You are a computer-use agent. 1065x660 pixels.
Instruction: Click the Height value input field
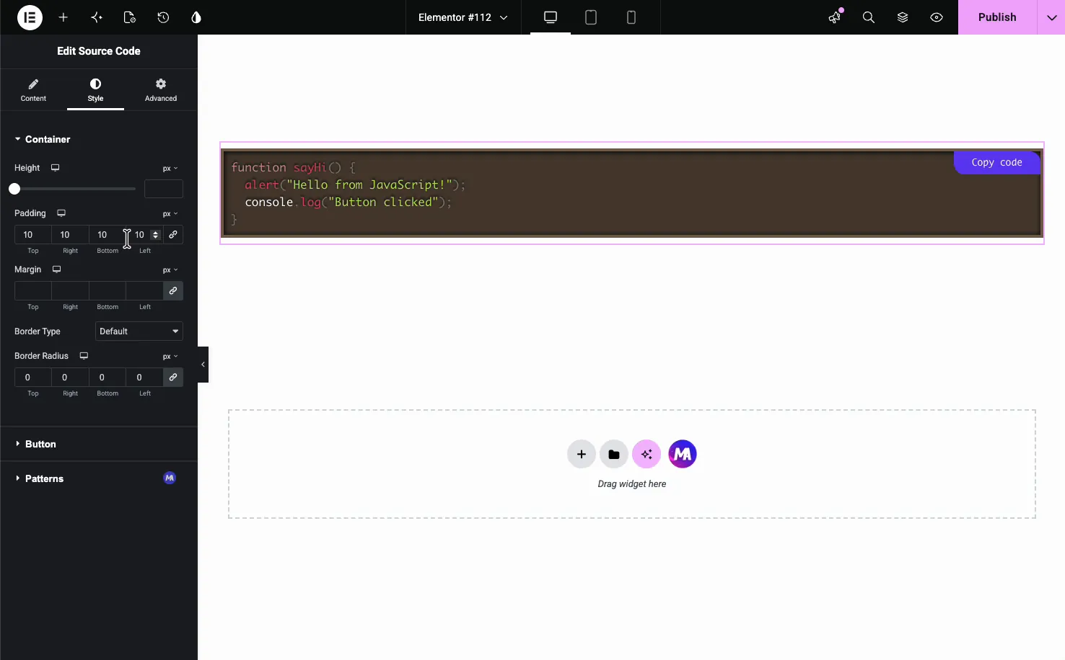tap(164, 189)
